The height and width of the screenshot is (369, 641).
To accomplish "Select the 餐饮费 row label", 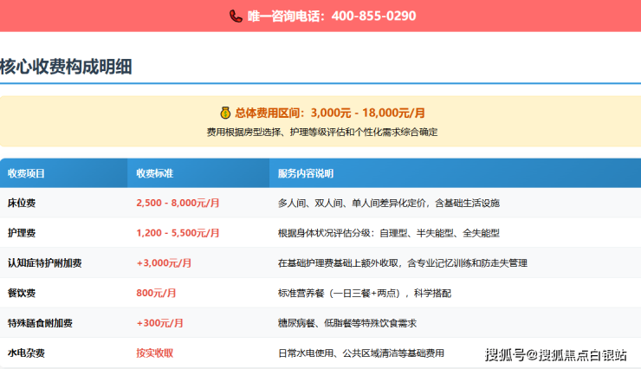I will pyautogui.click(x=22, y=293).
